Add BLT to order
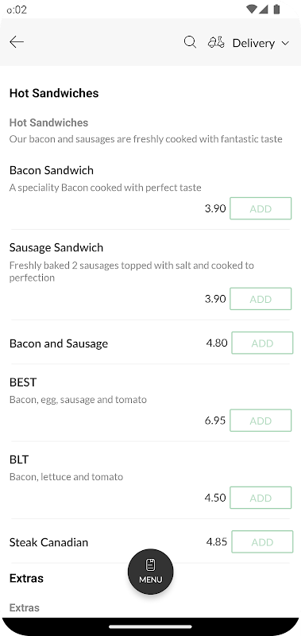This screenshot has width=301, height=636. click(260, 498)
